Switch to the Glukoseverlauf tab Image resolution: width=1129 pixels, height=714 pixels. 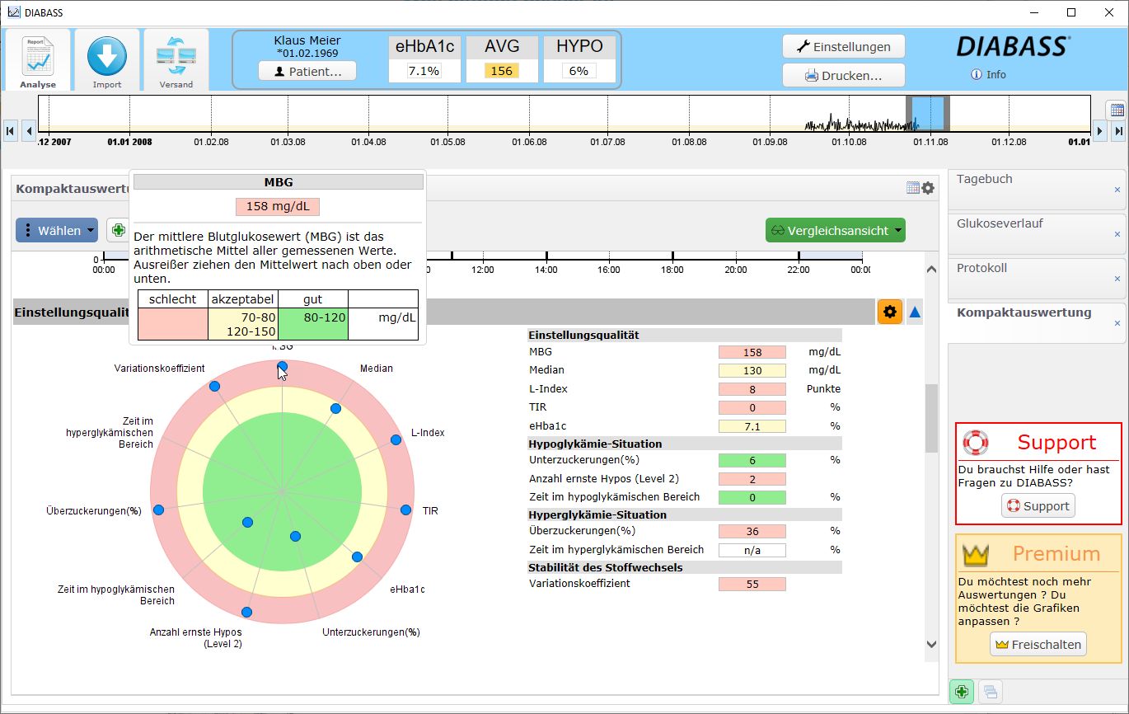pyautogui.click(x=997, y=223)
